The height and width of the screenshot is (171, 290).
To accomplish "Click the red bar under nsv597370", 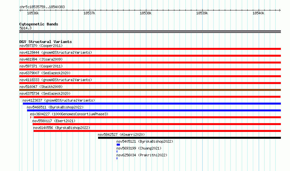I will pyautogui.click(x=150, y=49).
